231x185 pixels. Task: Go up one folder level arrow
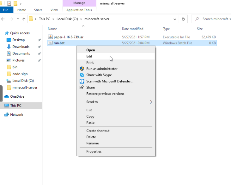[24, 19]
